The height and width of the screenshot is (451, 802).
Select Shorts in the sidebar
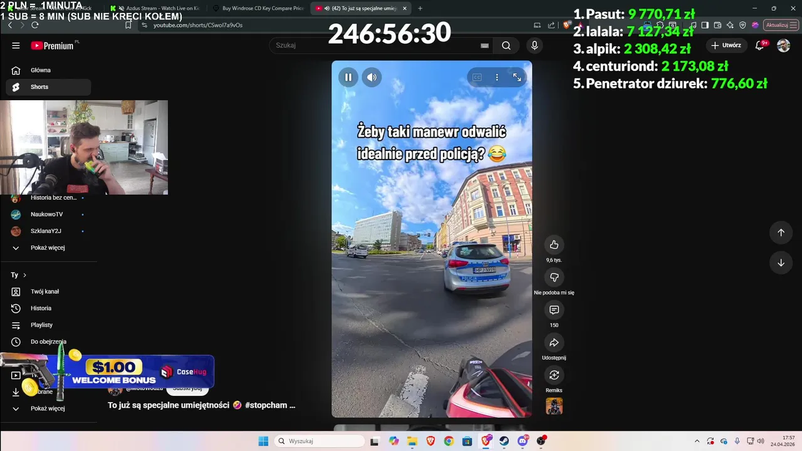pyautogui.click(x=48, y=87)
